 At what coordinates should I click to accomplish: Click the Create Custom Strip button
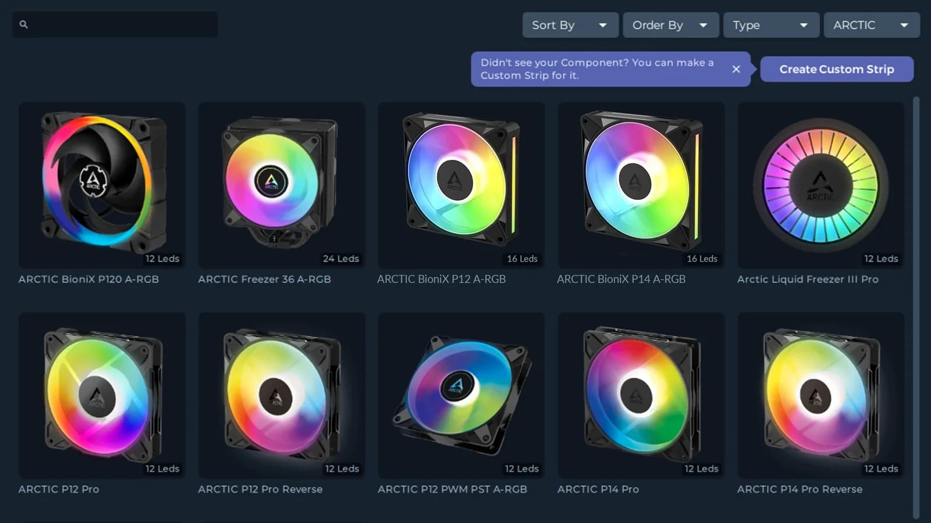pos(837,69)
